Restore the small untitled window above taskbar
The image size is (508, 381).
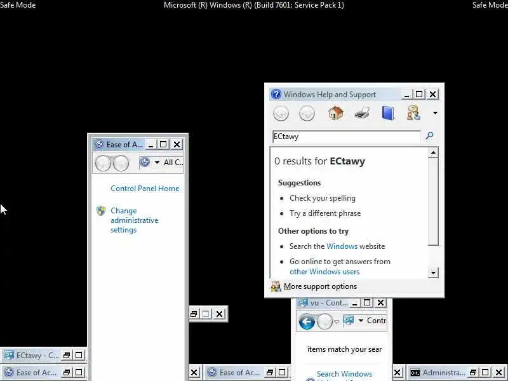coord(194,314)
